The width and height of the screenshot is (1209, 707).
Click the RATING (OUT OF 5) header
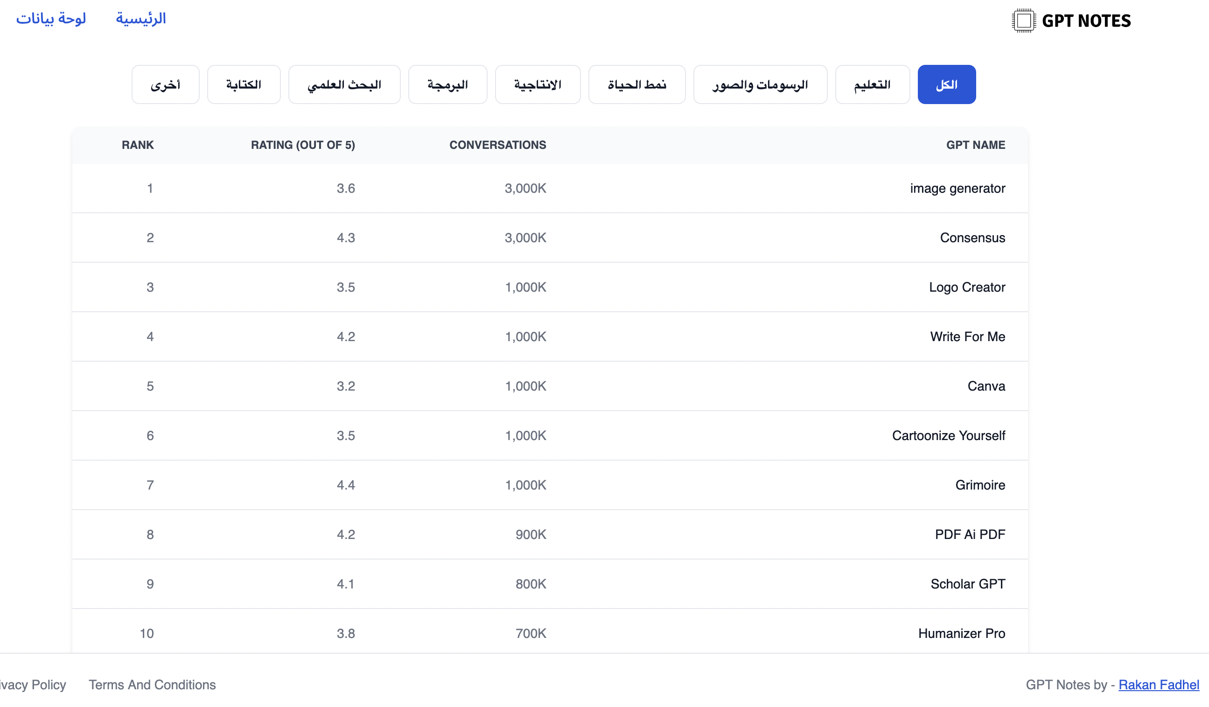[x=303, y=145]
